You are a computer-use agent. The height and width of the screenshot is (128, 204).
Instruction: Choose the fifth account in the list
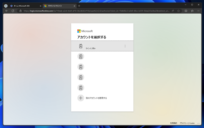click(x=102, y=88)
